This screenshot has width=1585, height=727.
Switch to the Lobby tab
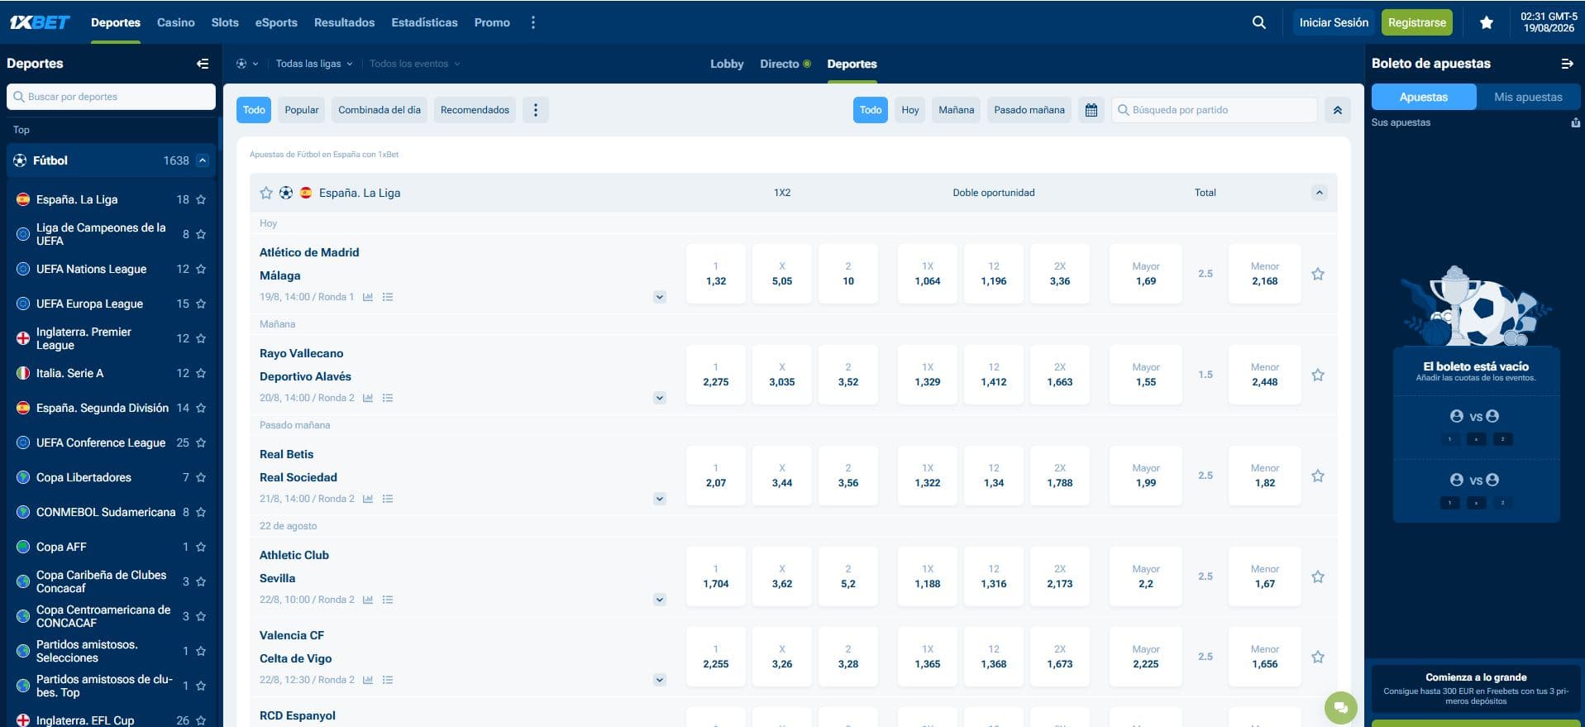[727, 64]
